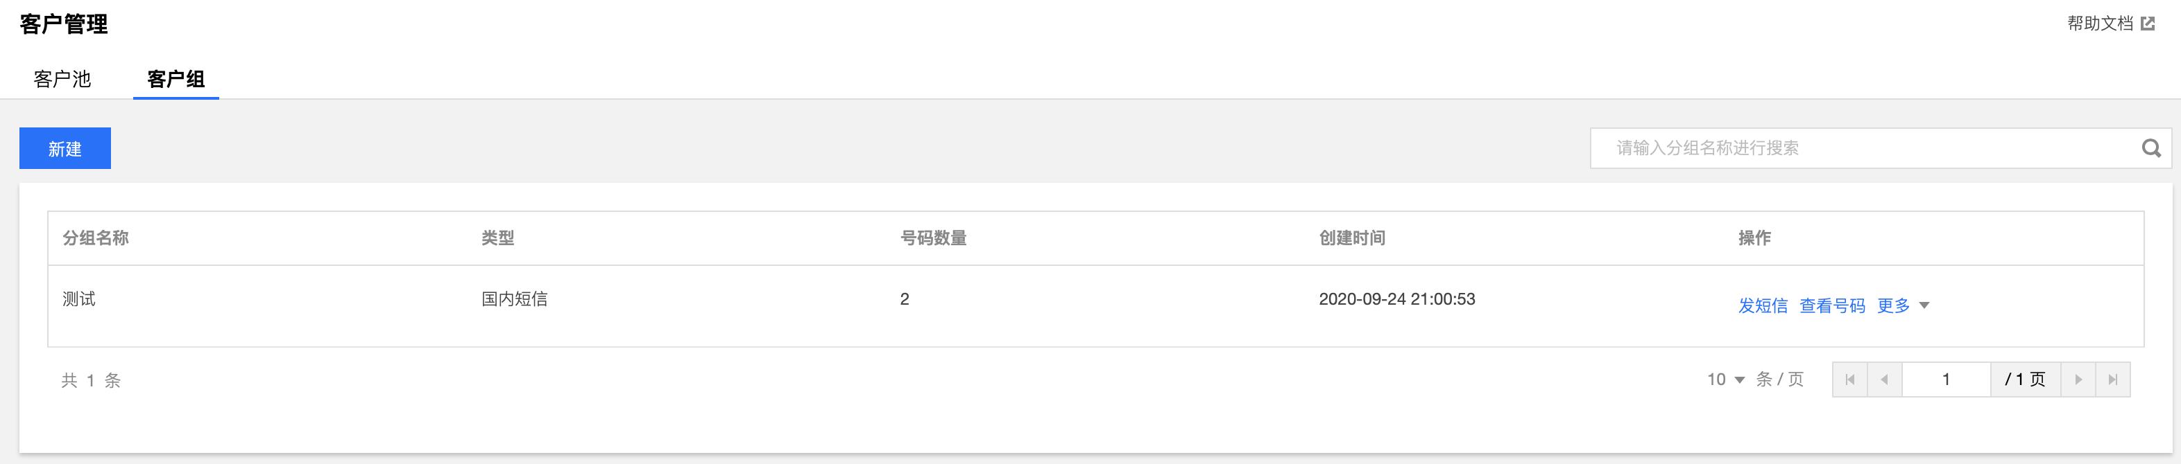Switch to the 客户池 tab
The image size is (2181, 464).
(62, 78)
